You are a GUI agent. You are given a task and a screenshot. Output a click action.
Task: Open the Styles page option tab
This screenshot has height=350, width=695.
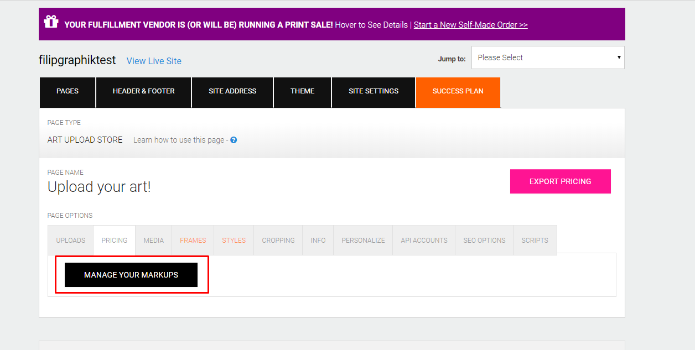234,241
